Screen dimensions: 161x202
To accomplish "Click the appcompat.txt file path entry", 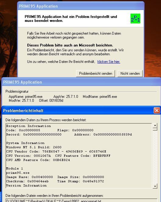I will coord(54,201).
